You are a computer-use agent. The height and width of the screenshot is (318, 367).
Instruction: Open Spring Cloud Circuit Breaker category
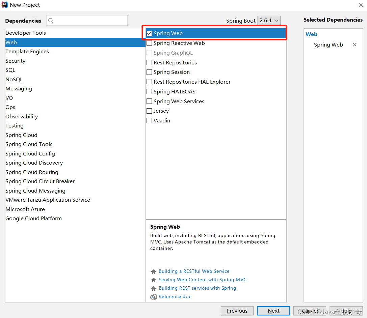75,181
